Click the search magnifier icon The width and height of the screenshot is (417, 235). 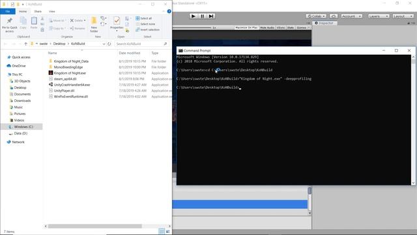click(165, 44)
